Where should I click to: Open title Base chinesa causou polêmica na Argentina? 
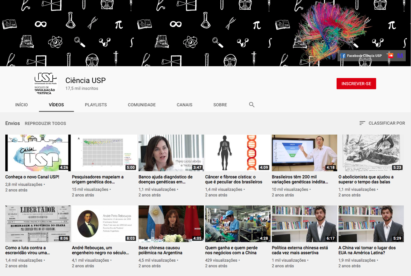point(160,250)
